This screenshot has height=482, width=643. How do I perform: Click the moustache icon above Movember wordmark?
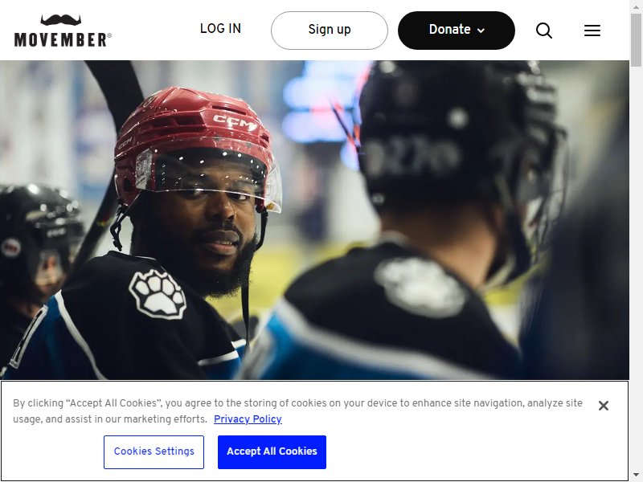[x=61, y=20]
